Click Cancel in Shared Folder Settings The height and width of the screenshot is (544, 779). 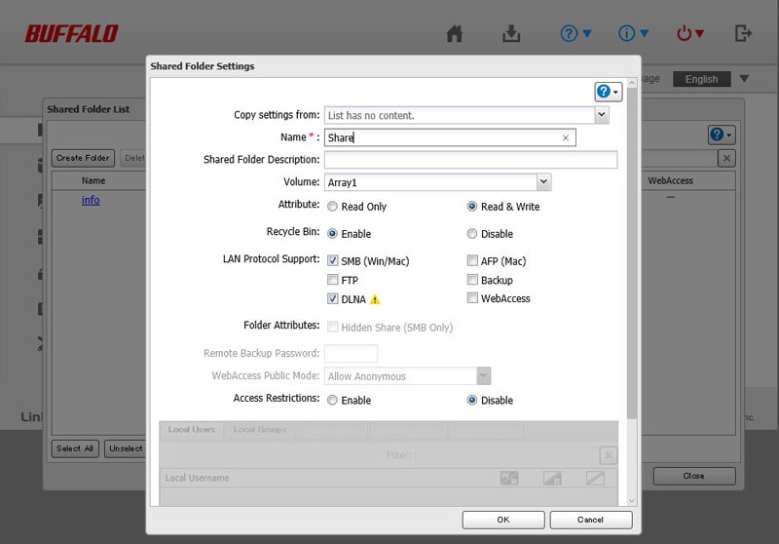click(x=591, y=520)
